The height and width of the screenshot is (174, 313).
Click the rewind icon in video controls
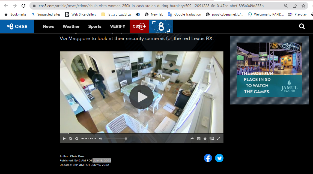point(70,139)
